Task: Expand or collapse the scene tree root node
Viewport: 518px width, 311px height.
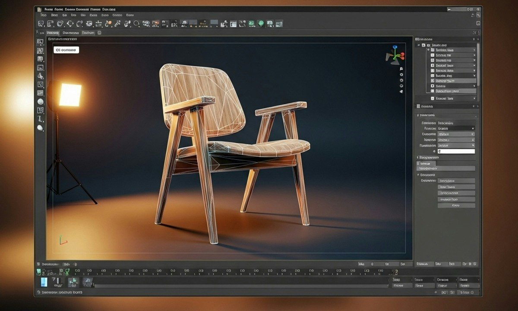Action: point(418,45)
